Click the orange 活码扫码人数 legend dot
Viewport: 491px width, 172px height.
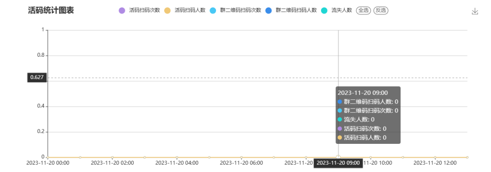pos(167,10)
